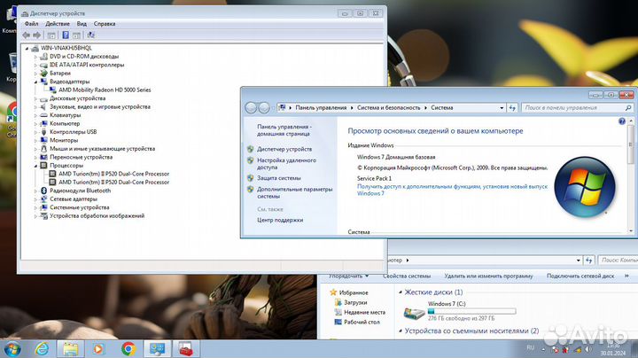
Task: Click Получить доступ к дополнительным функциям link
Action: click(x=452, y=190)
